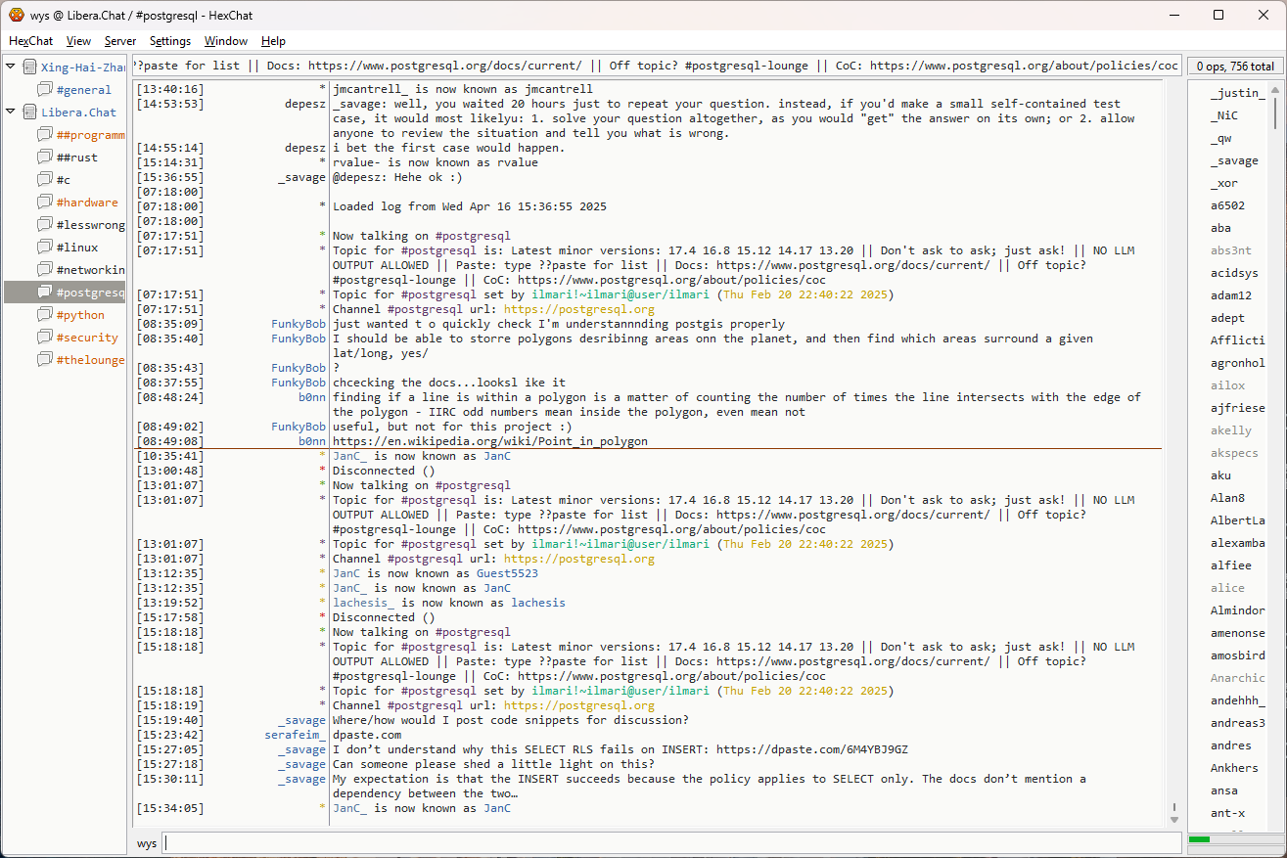Viewport: 1287px width, 858px height.
Task: Click the #security channel icon
Action: (45, 338)
